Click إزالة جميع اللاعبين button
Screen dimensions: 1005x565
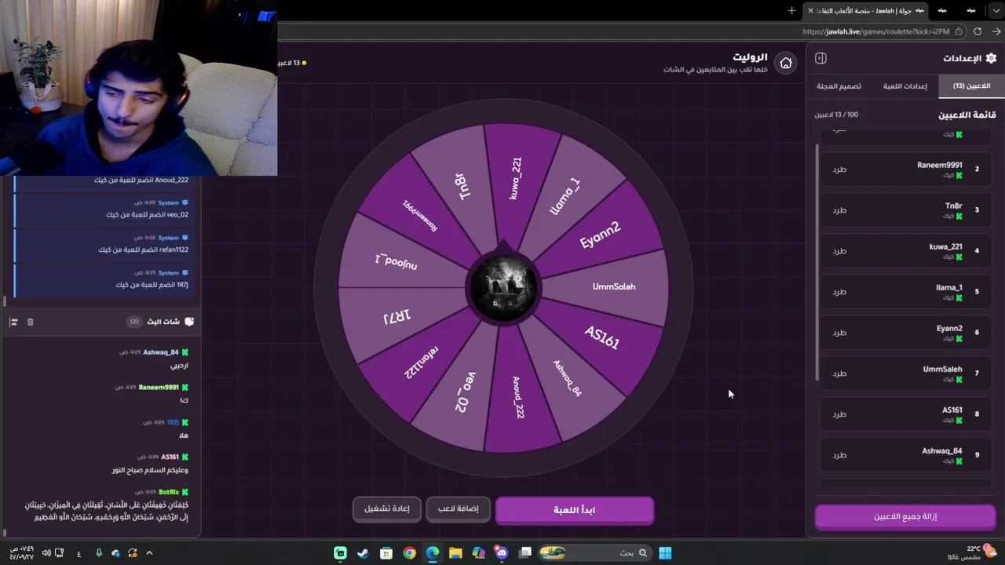point(905,516)
